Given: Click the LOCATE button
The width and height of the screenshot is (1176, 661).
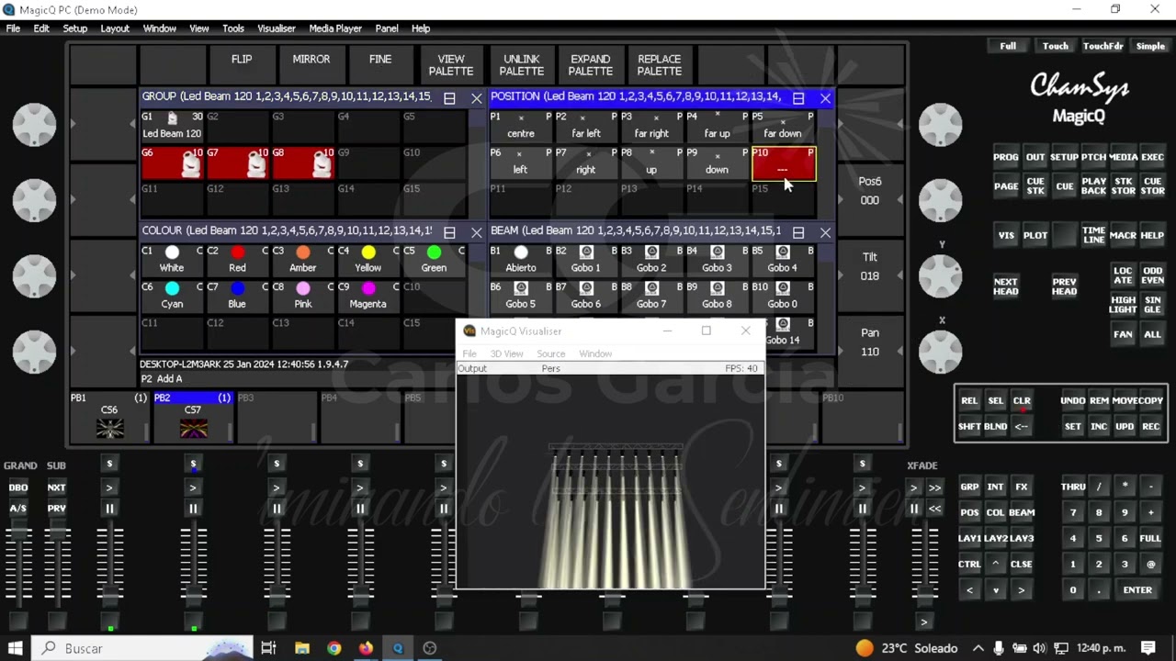Looking at the screenshot, I should [1123, 276].
